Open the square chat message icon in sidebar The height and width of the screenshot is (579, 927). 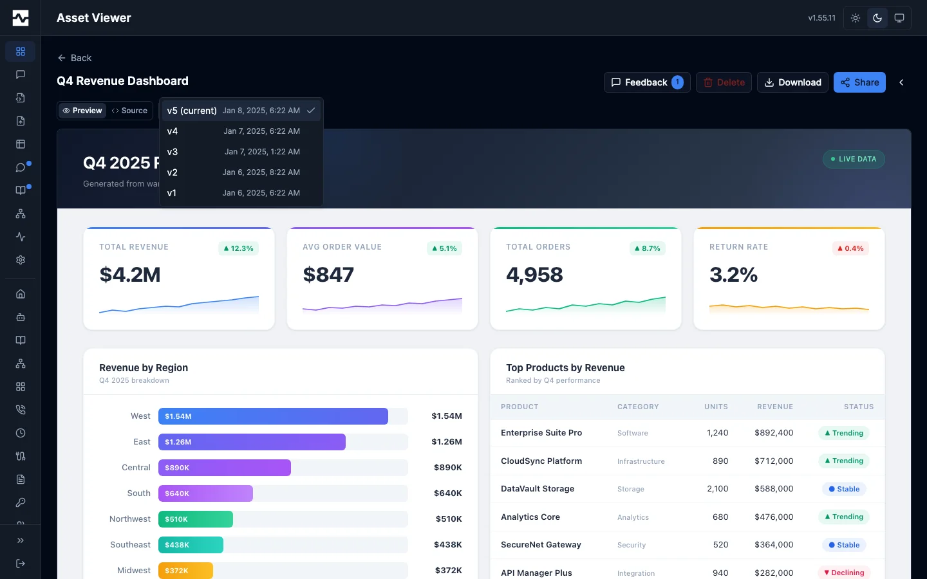point(21,75)
